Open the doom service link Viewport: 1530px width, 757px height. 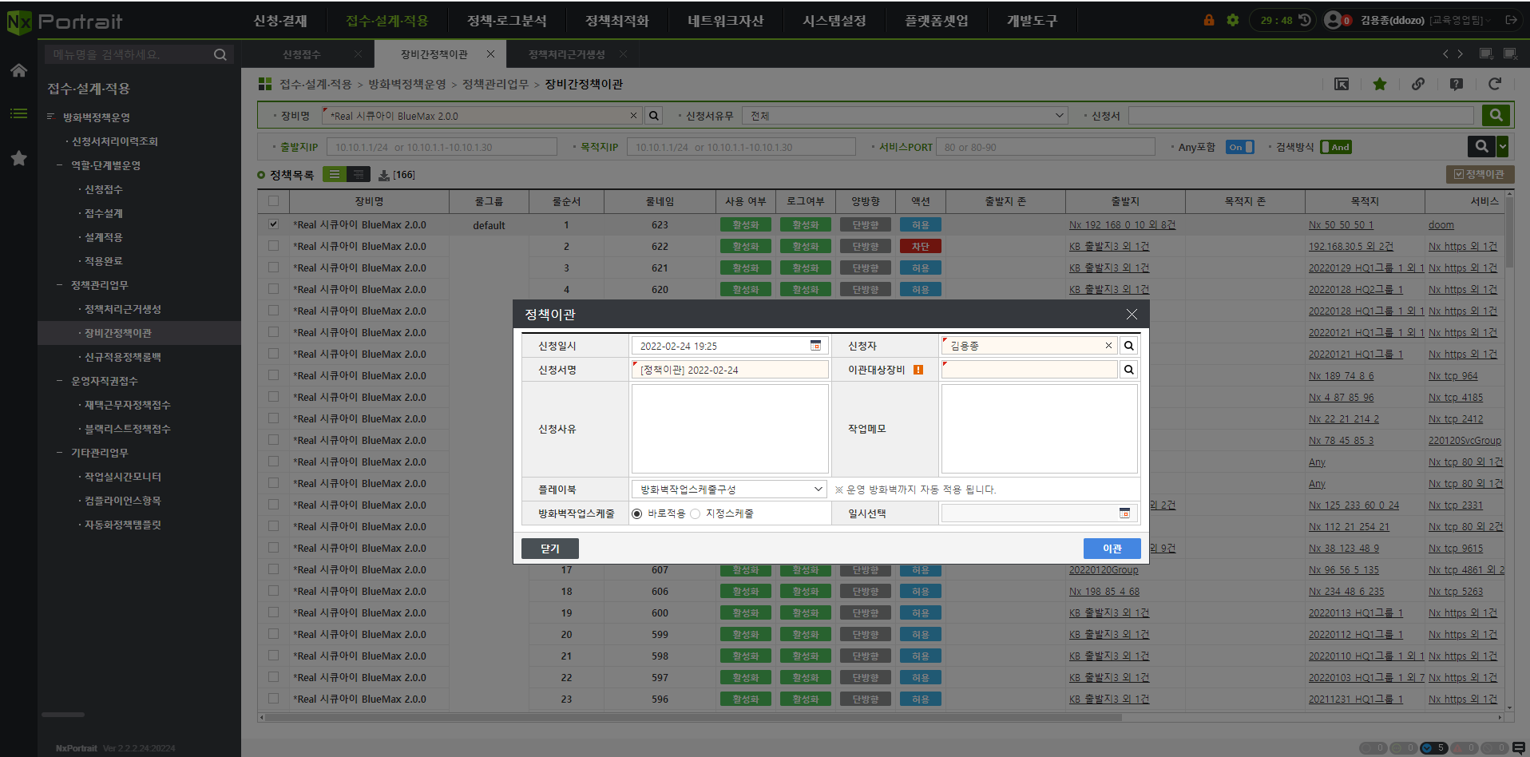click(1441, 225)
